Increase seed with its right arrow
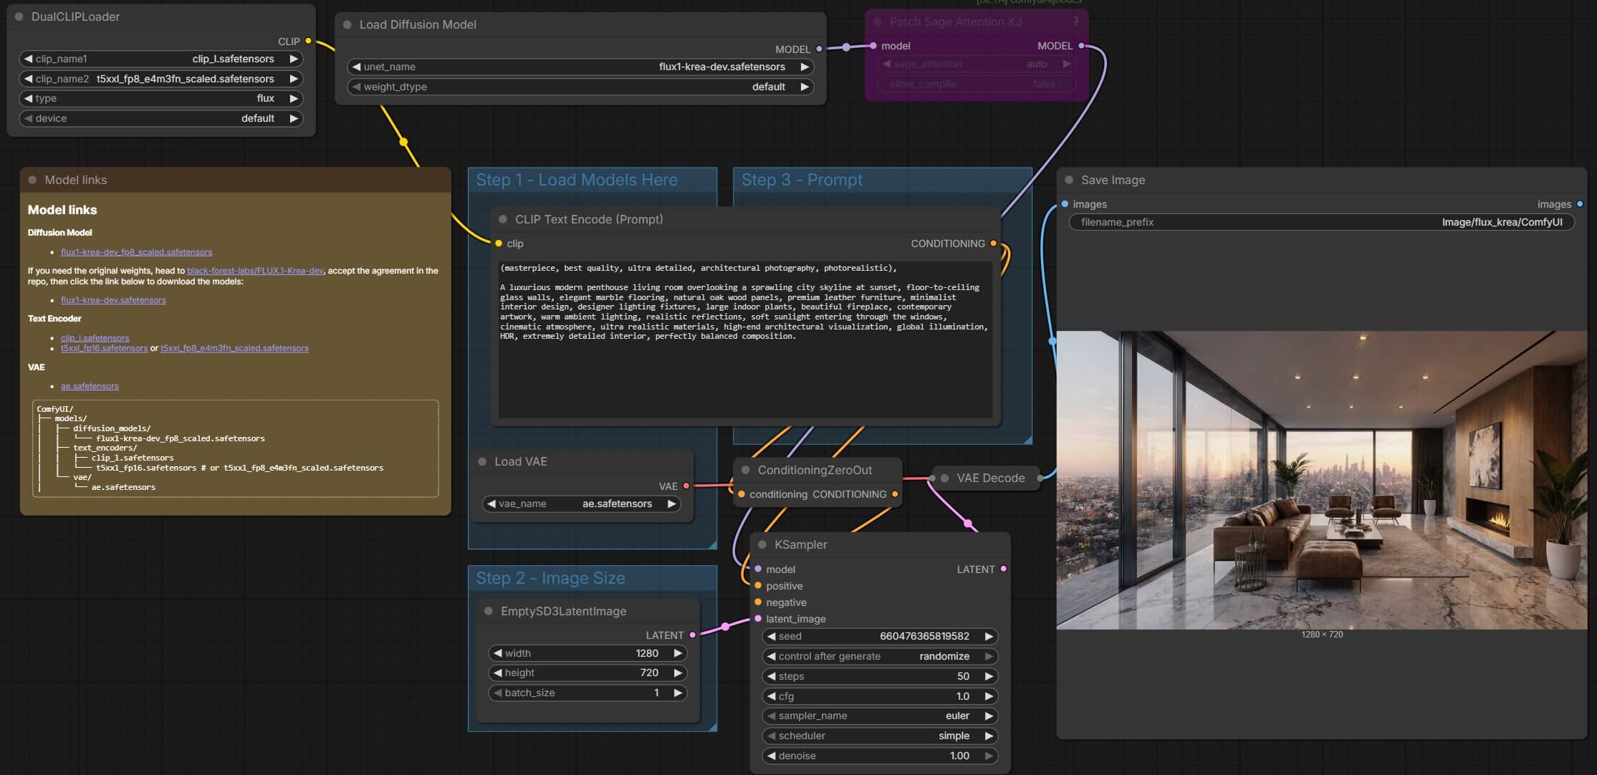1597x775 pixels. 989,636
